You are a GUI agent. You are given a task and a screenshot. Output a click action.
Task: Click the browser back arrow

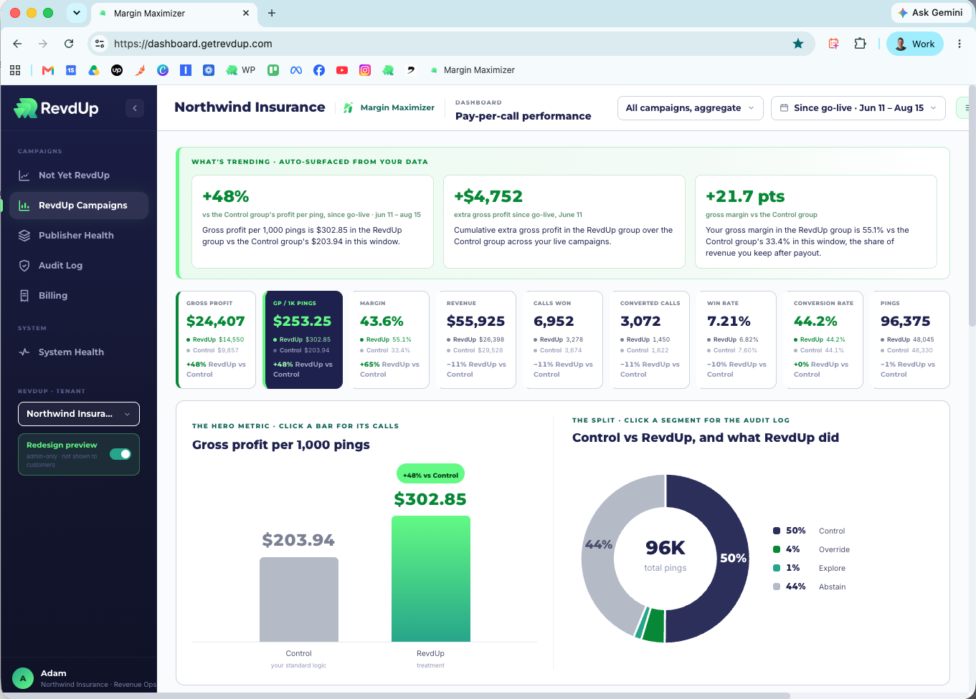[17, 44]
